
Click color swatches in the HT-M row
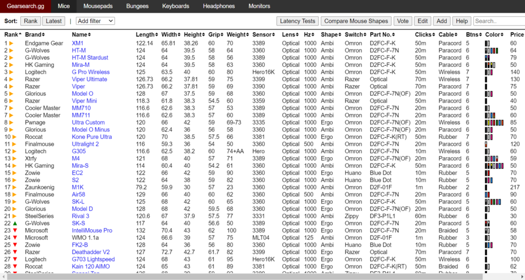point(492,51)
